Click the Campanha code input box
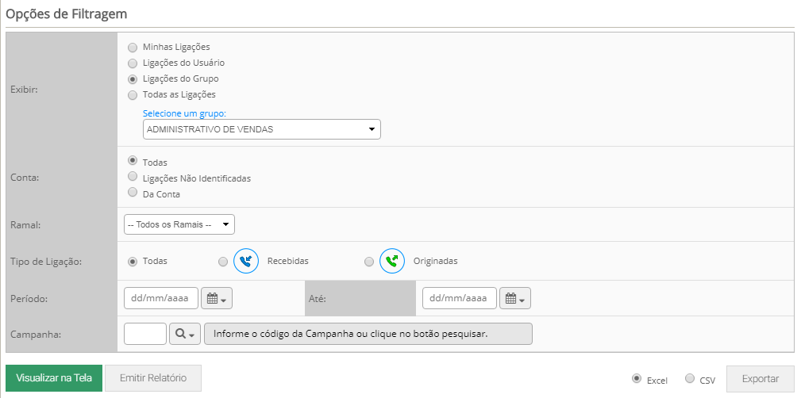The image size is (801, 398). [x=145, y=334]
